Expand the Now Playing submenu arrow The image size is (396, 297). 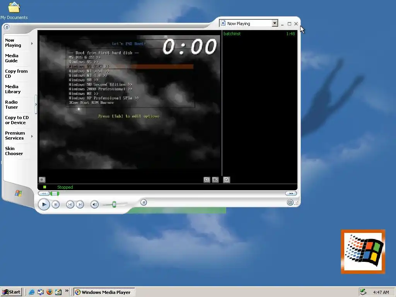32,43
